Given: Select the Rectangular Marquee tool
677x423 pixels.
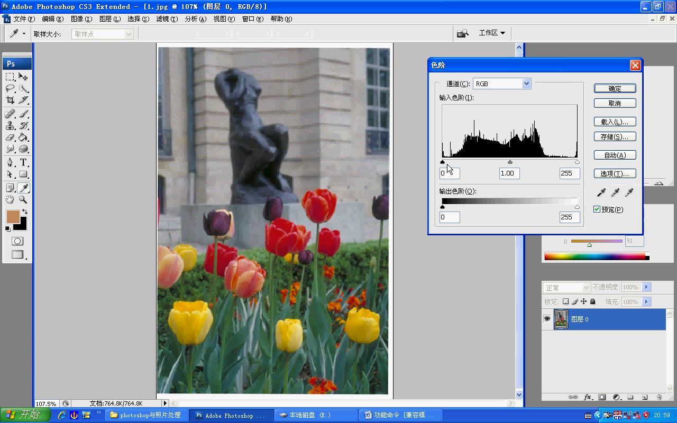Looking at the screenshot, I should click(x=10, y=77).
